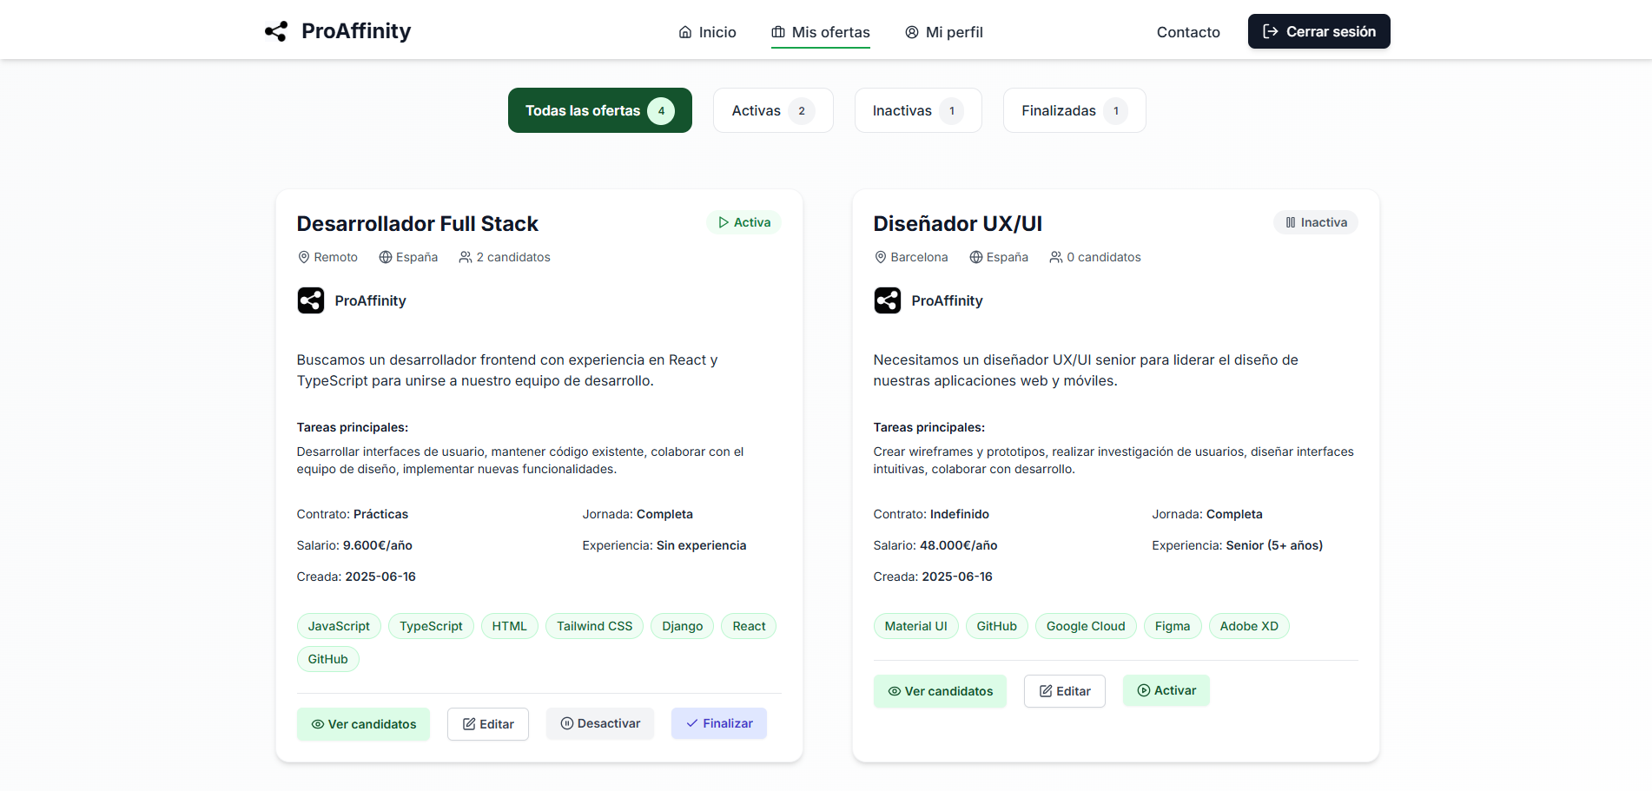View candidates for Desarrollador Full Stack
The height and width of the screenshot is (791, 1652).
[x=363, y=724]
